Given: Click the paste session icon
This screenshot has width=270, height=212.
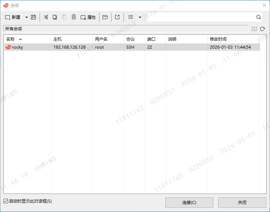Looking at the screenshot, I should click(64, 17).
